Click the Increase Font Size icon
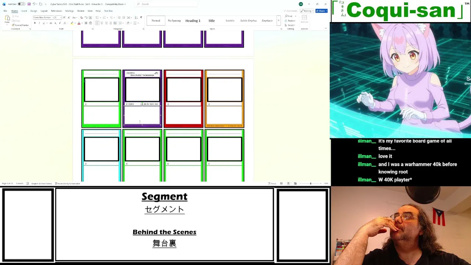Screen dimensions: 471x265 [64, 17]
